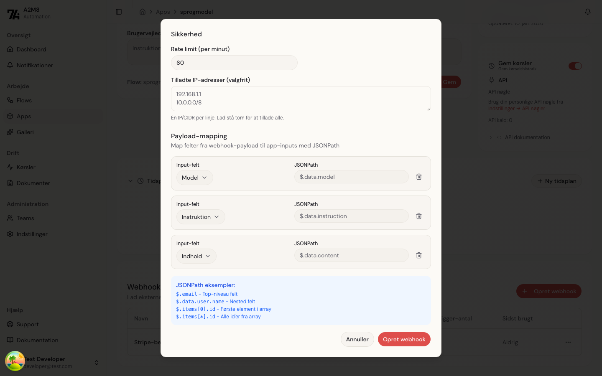Cancel the dialog with Annuller
Image resolution: width=602 pixels, height=376 pixels.
(357, 339)
